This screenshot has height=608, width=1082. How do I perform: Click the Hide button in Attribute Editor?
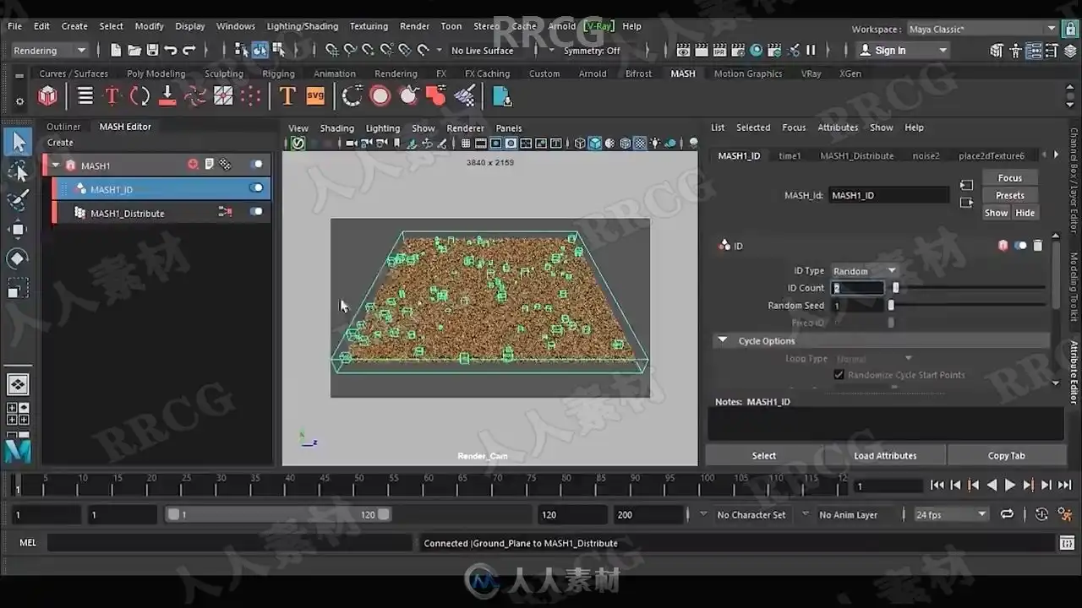pos(1025,213)
